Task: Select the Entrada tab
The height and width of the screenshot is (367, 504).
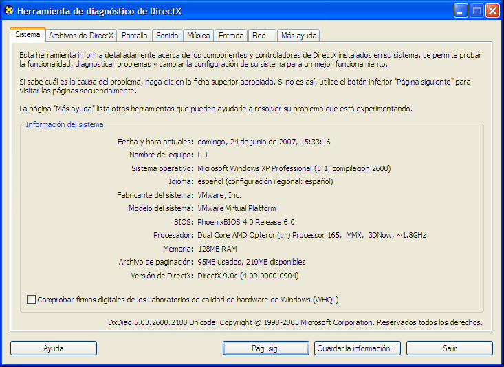Action: (x=231, y=35)
